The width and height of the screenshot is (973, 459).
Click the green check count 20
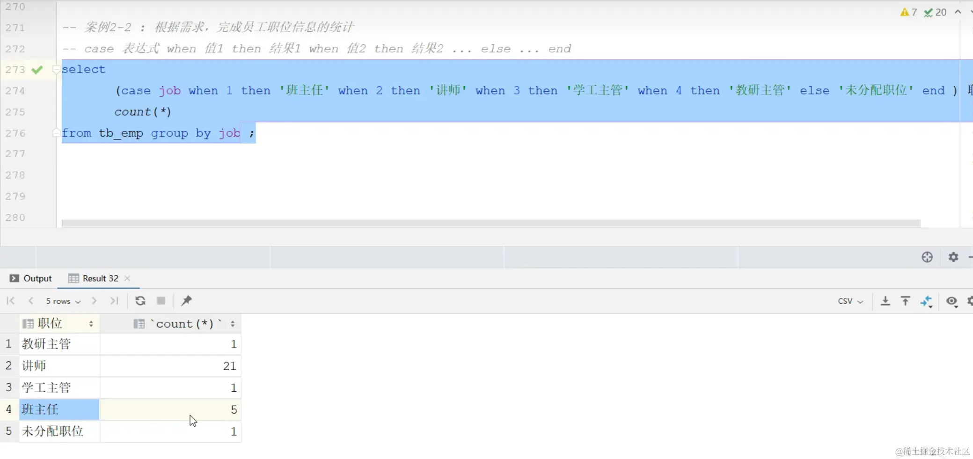[x=935, y=12]
